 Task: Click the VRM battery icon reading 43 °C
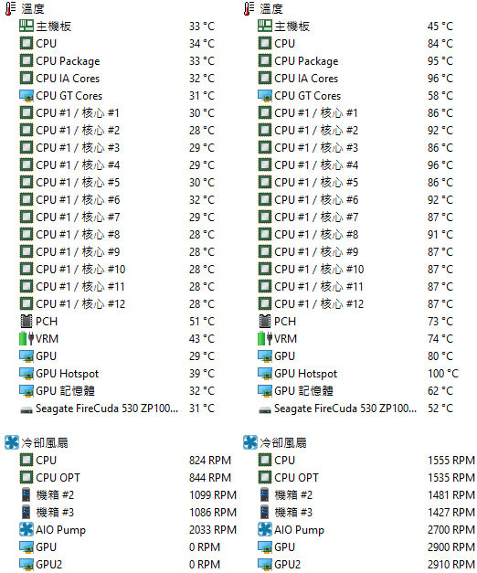coord(26,338)
